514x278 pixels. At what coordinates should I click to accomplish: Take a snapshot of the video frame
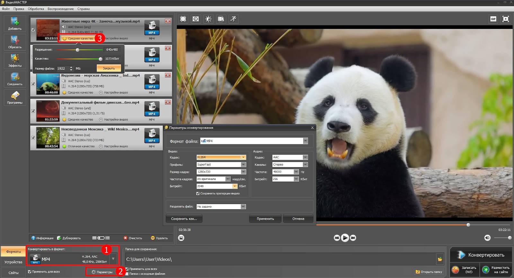(x=181, y=238)
